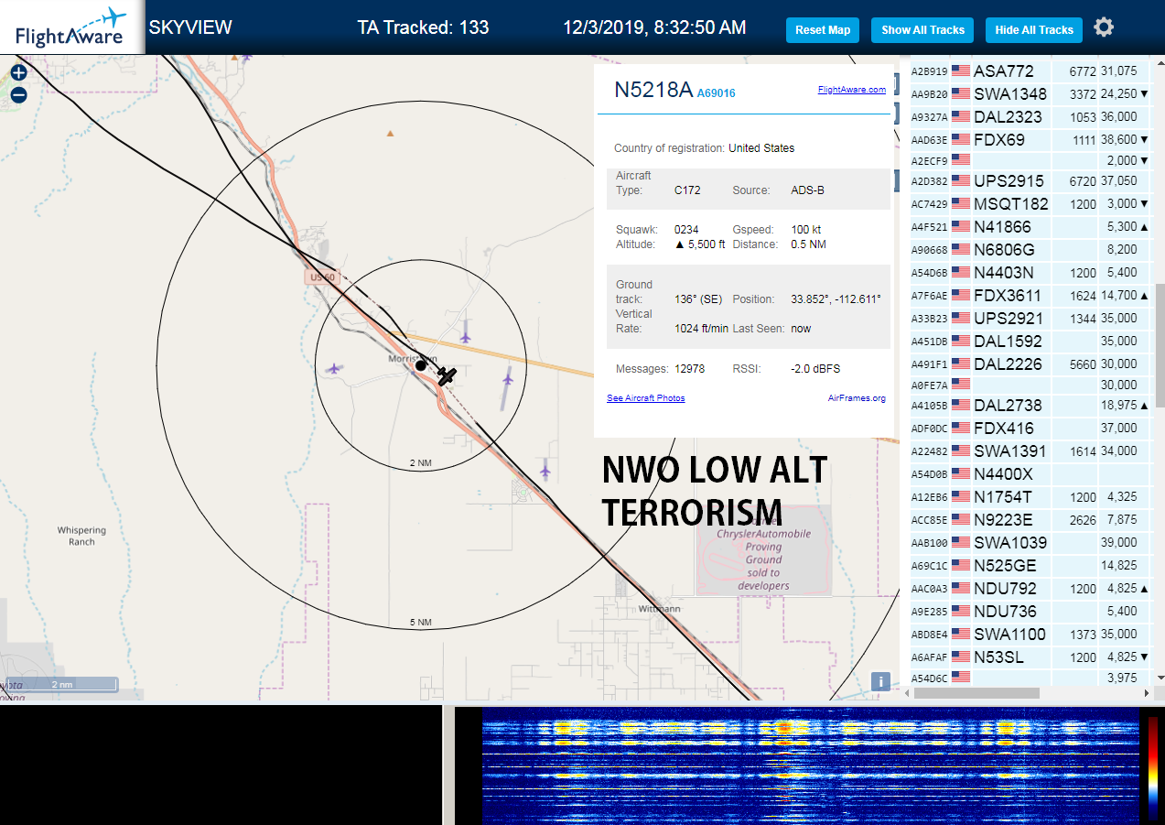This screenshot has width=1165, height=825.
Task: Click Show All Tracks button
Action: tap(922, 30)
